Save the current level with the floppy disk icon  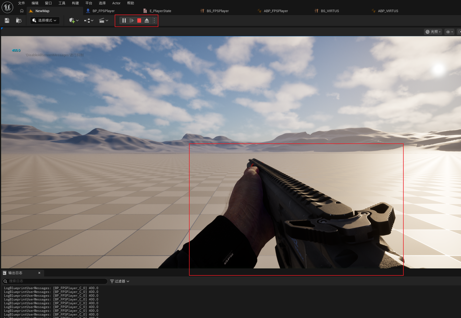(7, 20)
